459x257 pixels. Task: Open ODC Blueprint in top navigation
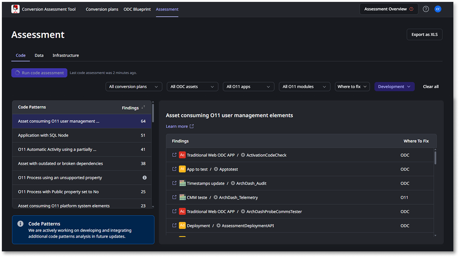pos(137,9)
